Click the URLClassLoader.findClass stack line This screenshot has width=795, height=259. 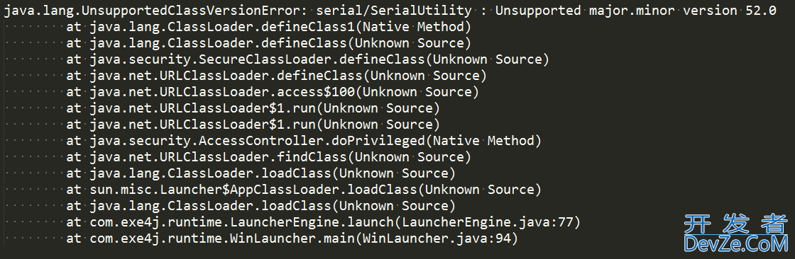[269, 157]
